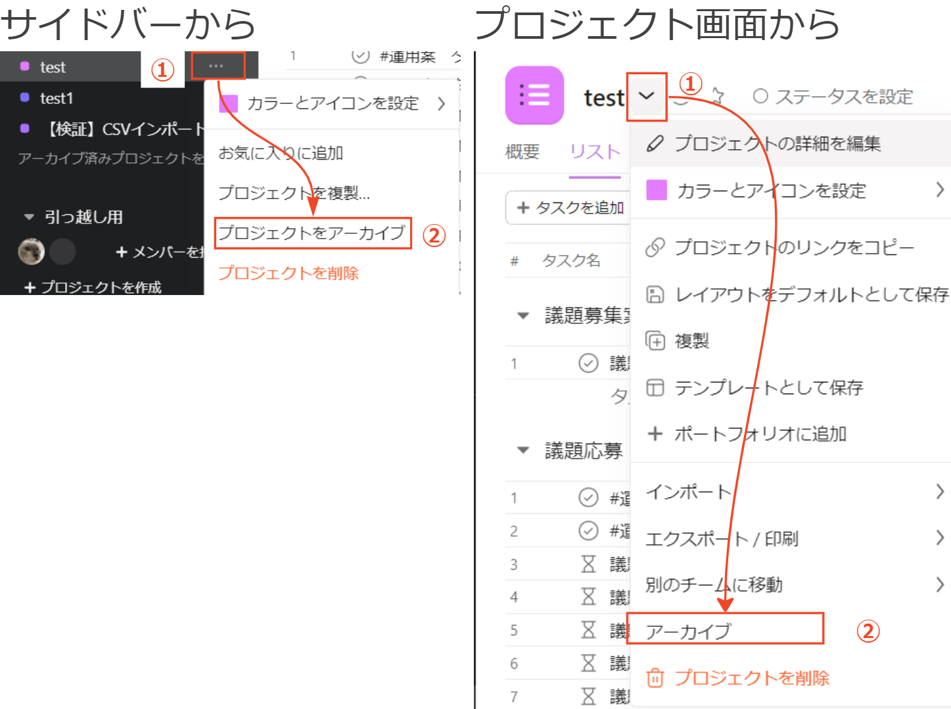Switch to the リスト tab
The width and height of the screenshot is (951, 709).
(x=595, y=152)
